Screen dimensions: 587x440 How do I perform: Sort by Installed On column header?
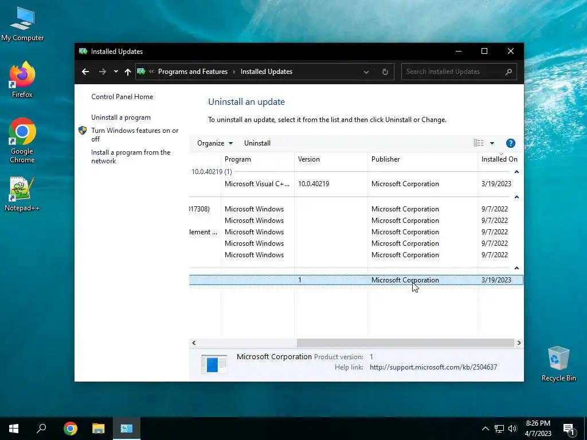pos(500,159)
